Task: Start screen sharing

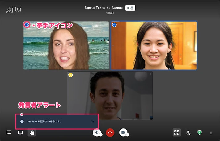Action: tap(20, 132)
